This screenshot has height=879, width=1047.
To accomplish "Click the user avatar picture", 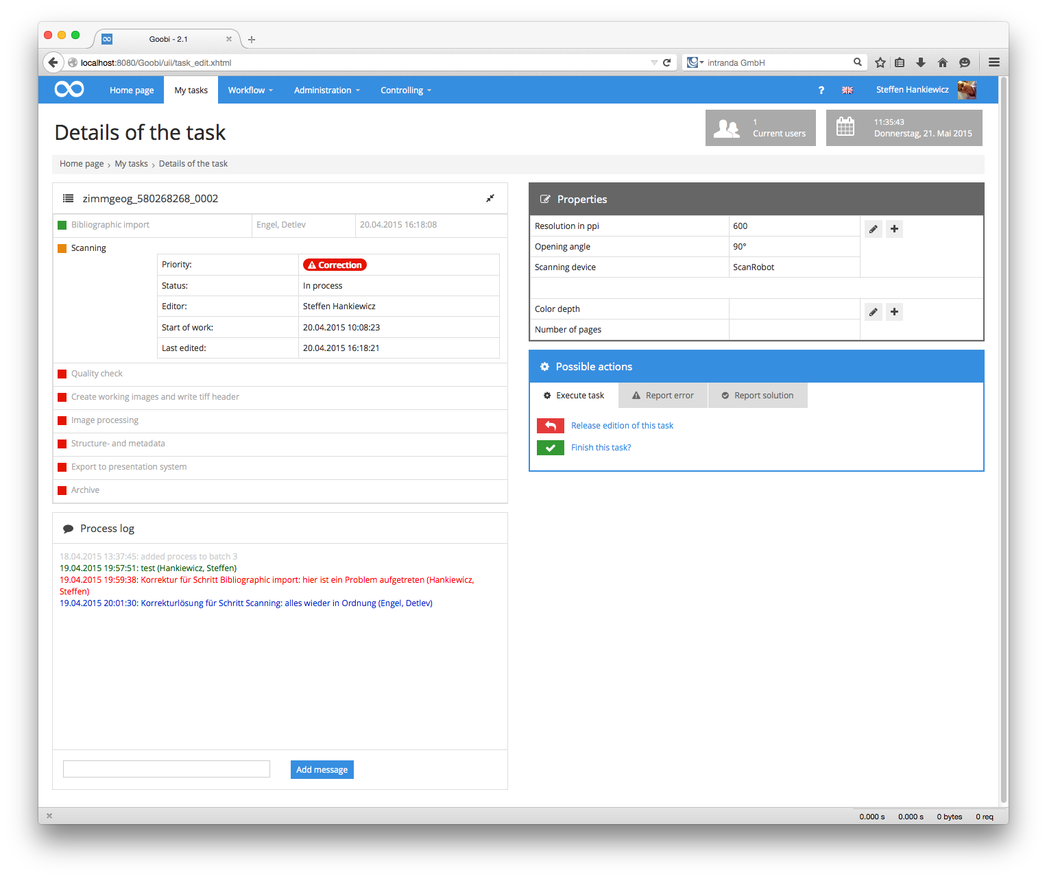I will tap(967, 90).
